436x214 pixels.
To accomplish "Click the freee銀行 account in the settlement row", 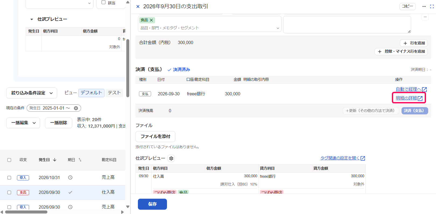I will coord(196,94).
